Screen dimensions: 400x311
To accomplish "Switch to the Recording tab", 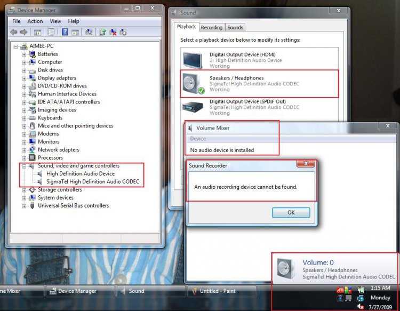I will 212,27.
